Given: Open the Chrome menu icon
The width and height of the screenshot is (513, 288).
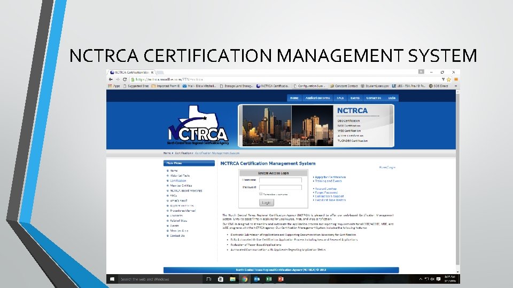Looking at the screenshot, I should click(x=456, y=79).
